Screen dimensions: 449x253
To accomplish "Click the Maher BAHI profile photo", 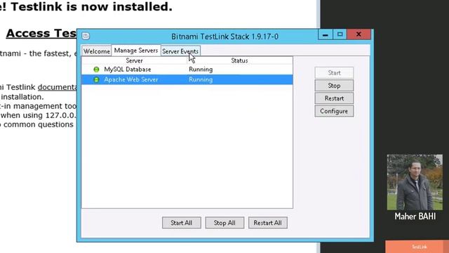I will [x=415, y=182].
